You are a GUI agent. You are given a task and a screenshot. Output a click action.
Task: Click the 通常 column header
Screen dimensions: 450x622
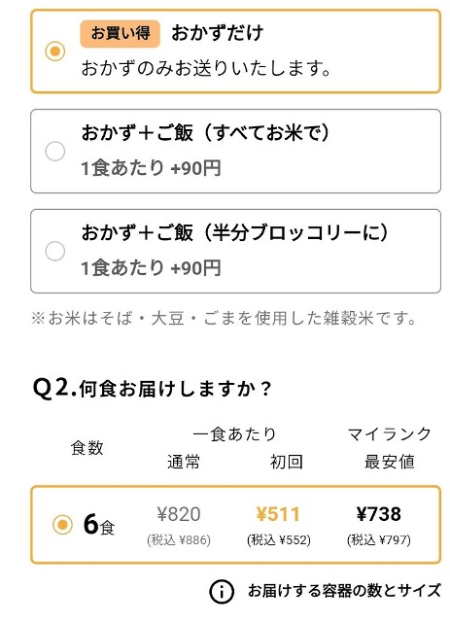(x=184, y=463)
